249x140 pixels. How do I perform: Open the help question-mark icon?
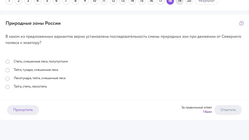[241, 23]
